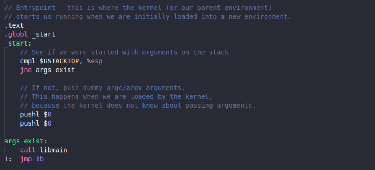Click the jmp instruction
This screenshot has height=170, width=375.
tap(26, 159)
